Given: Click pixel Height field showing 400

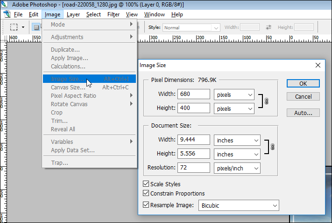Looking at the screenshot, I should [194, 108].
